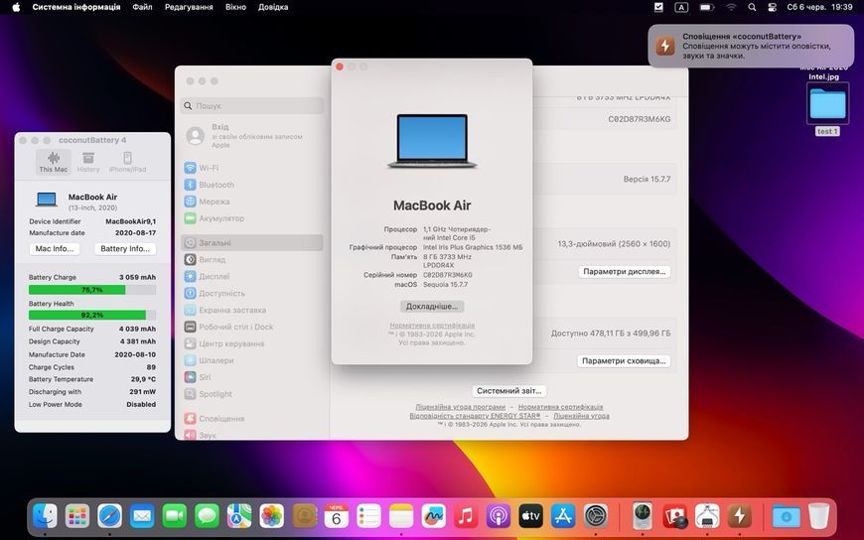Open Reminders from the Dock
864x540 pixels.
pyautogui.click(x=369, y=516)
